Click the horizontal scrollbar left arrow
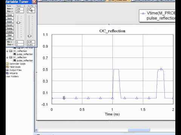Screen dimensions: 181x135 (x=36, y=130)
